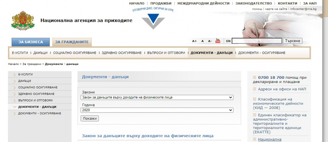
Task: Open СОЦИАЛНО ОСИГУРЯВАНЕ in the top menu
Action: pos(75,53)
